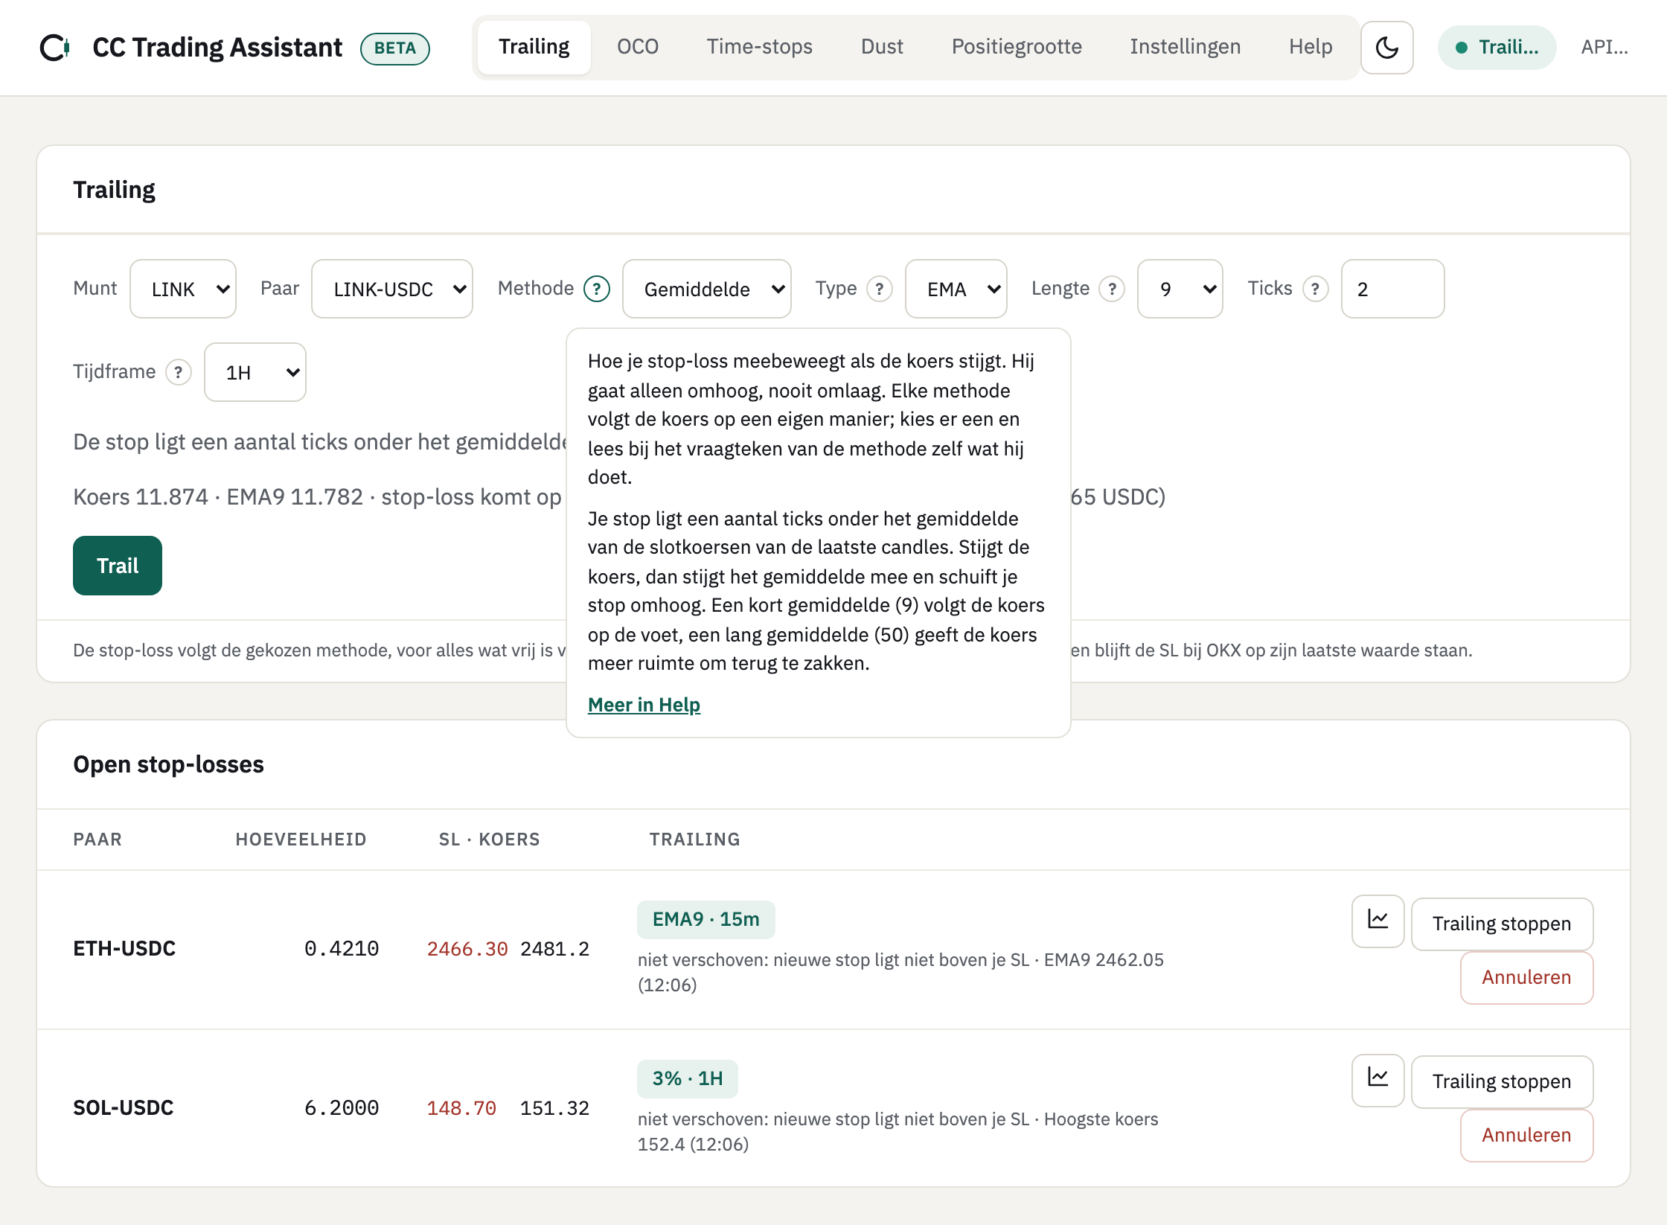Open the Time-stops tab
Viewport: 1667px width, 1225px height.
(x=760, y=47)
